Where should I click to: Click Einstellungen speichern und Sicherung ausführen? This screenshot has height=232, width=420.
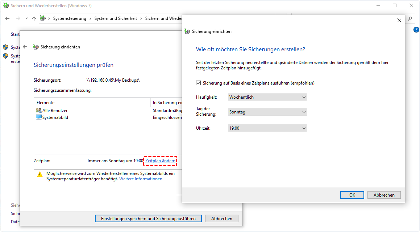148,219
